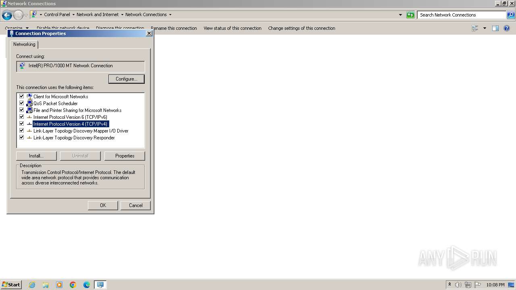
Task: Select the Networking tab
Action: [24, 44]
